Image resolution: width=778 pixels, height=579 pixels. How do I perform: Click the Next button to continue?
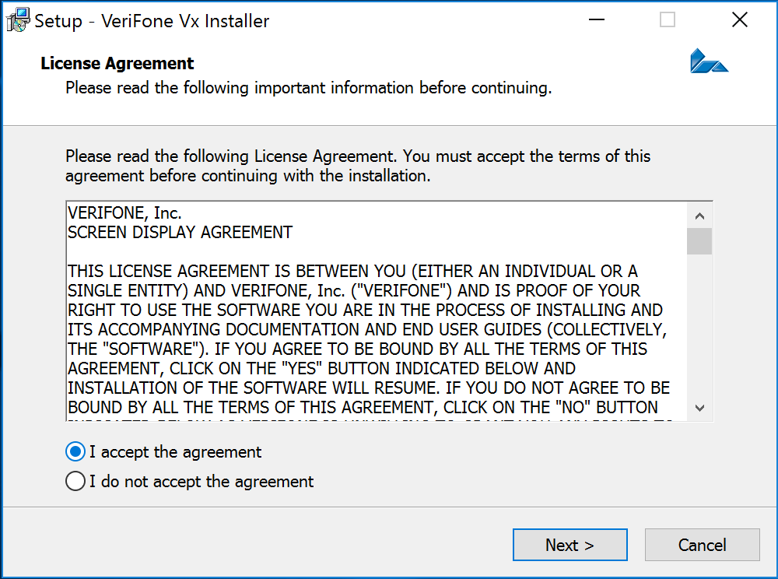[569, 545]
